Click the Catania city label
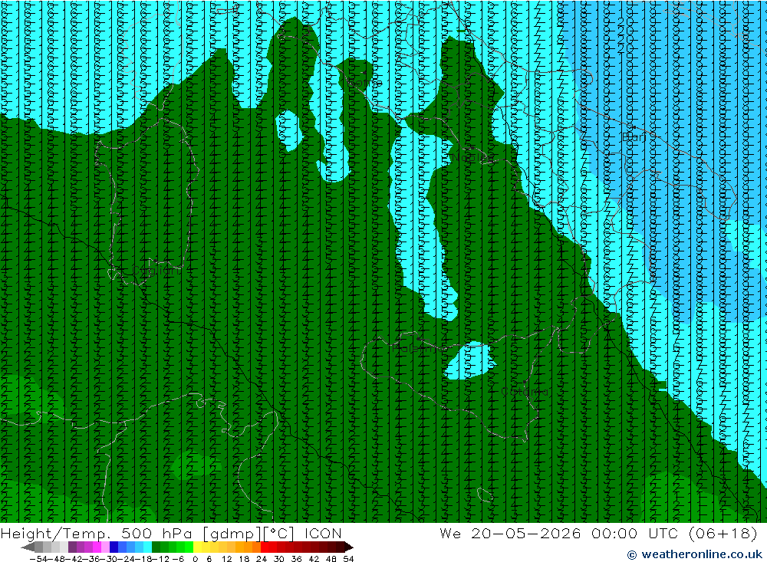Screen dimensions: 767x562 pos(525,392)
